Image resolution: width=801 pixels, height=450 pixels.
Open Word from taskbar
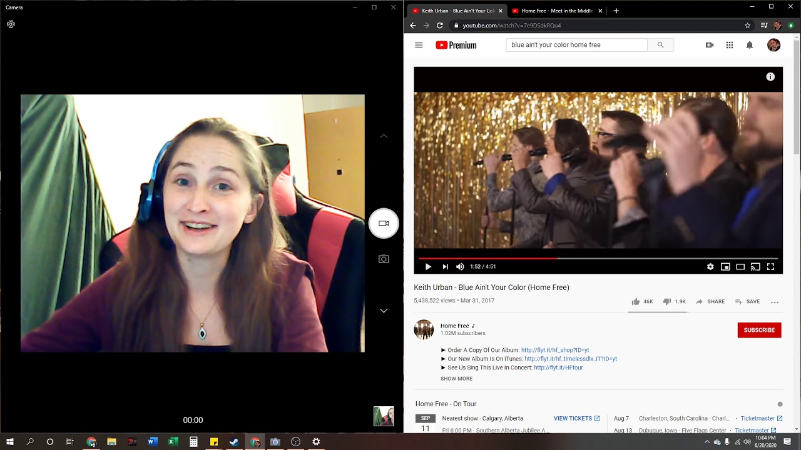pyautogui.click(x=152, y=442)
